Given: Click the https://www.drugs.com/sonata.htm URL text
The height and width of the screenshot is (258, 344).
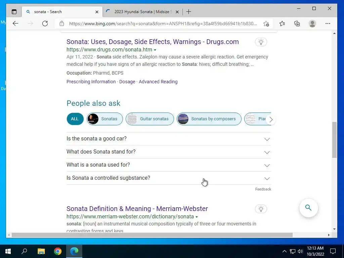Looking at the screenshot, I should [x=109, y=50].
